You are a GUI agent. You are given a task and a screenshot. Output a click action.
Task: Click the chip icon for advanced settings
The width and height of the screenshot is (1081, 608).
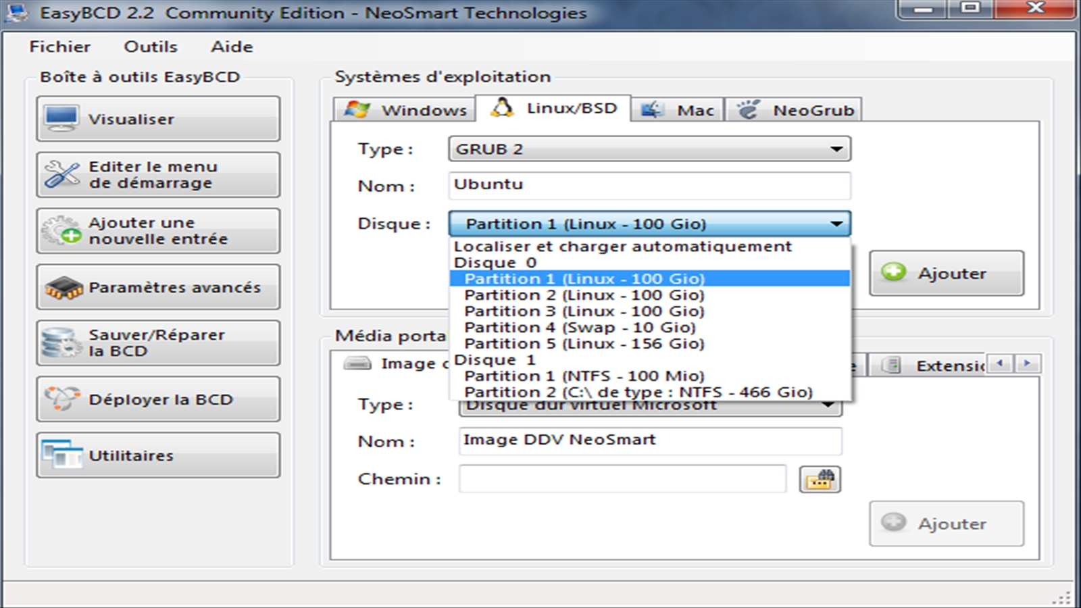pos(63,288)
